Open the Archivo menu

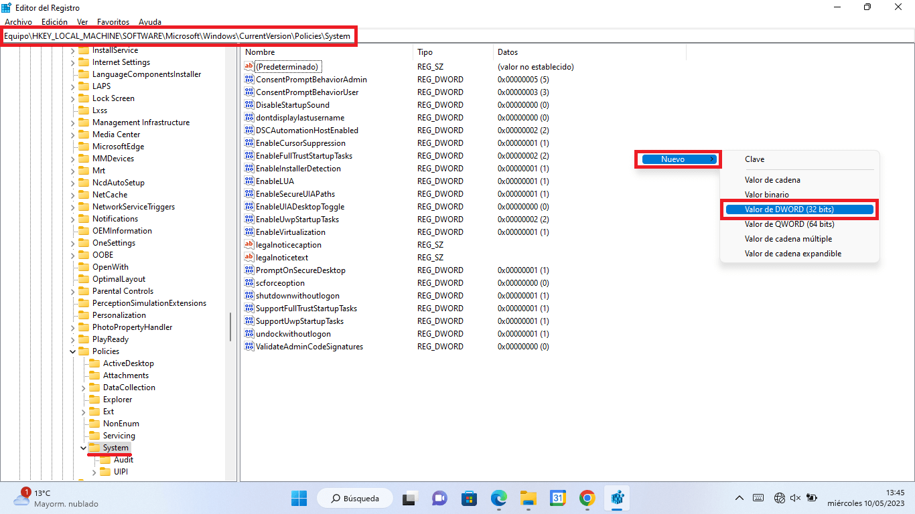pos(18,22)
